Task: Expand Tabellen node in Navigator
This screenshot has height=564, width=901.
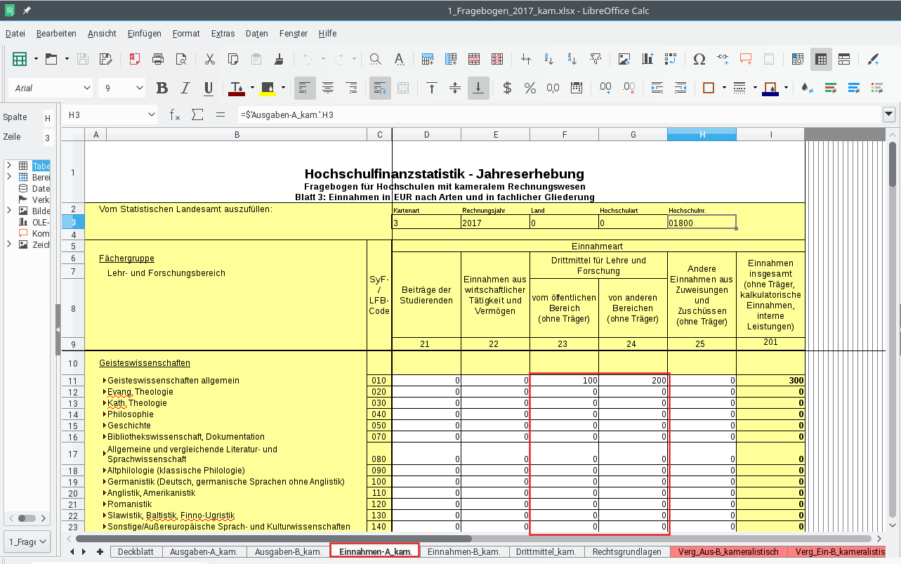Action: tap(8, 166)
